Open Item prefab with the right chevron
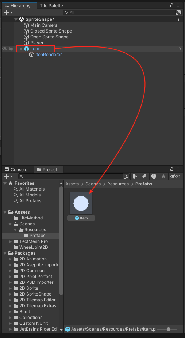 [180, 49]
